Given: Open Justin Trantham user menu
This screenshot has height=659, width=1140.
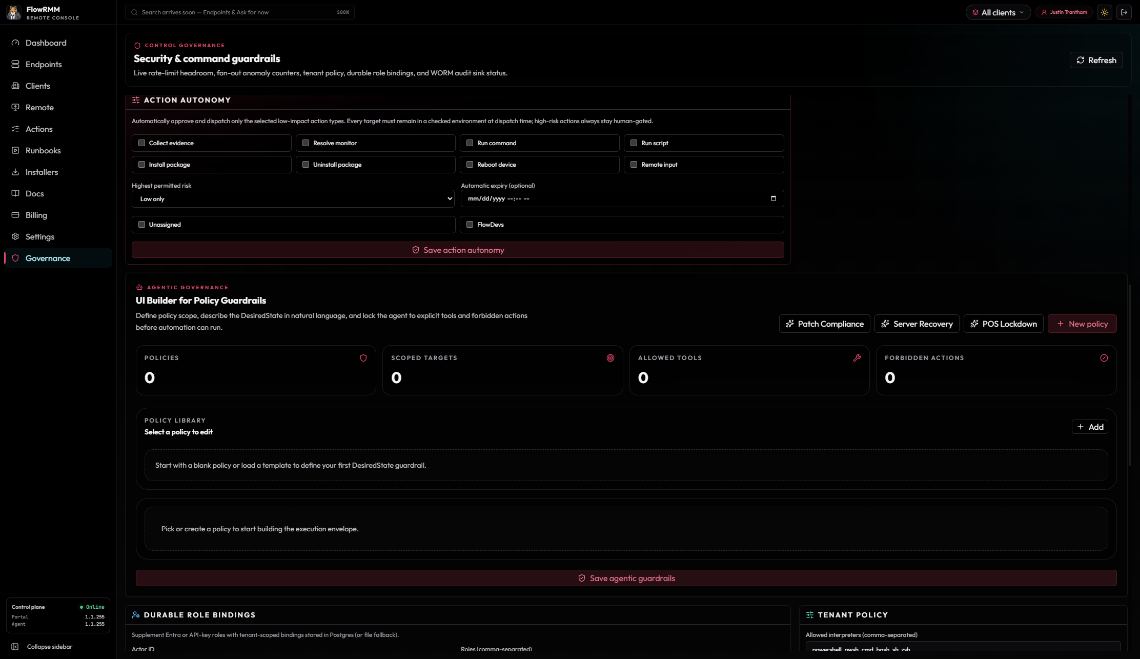Looking at the screenshot, I should tap(1064, 12).
